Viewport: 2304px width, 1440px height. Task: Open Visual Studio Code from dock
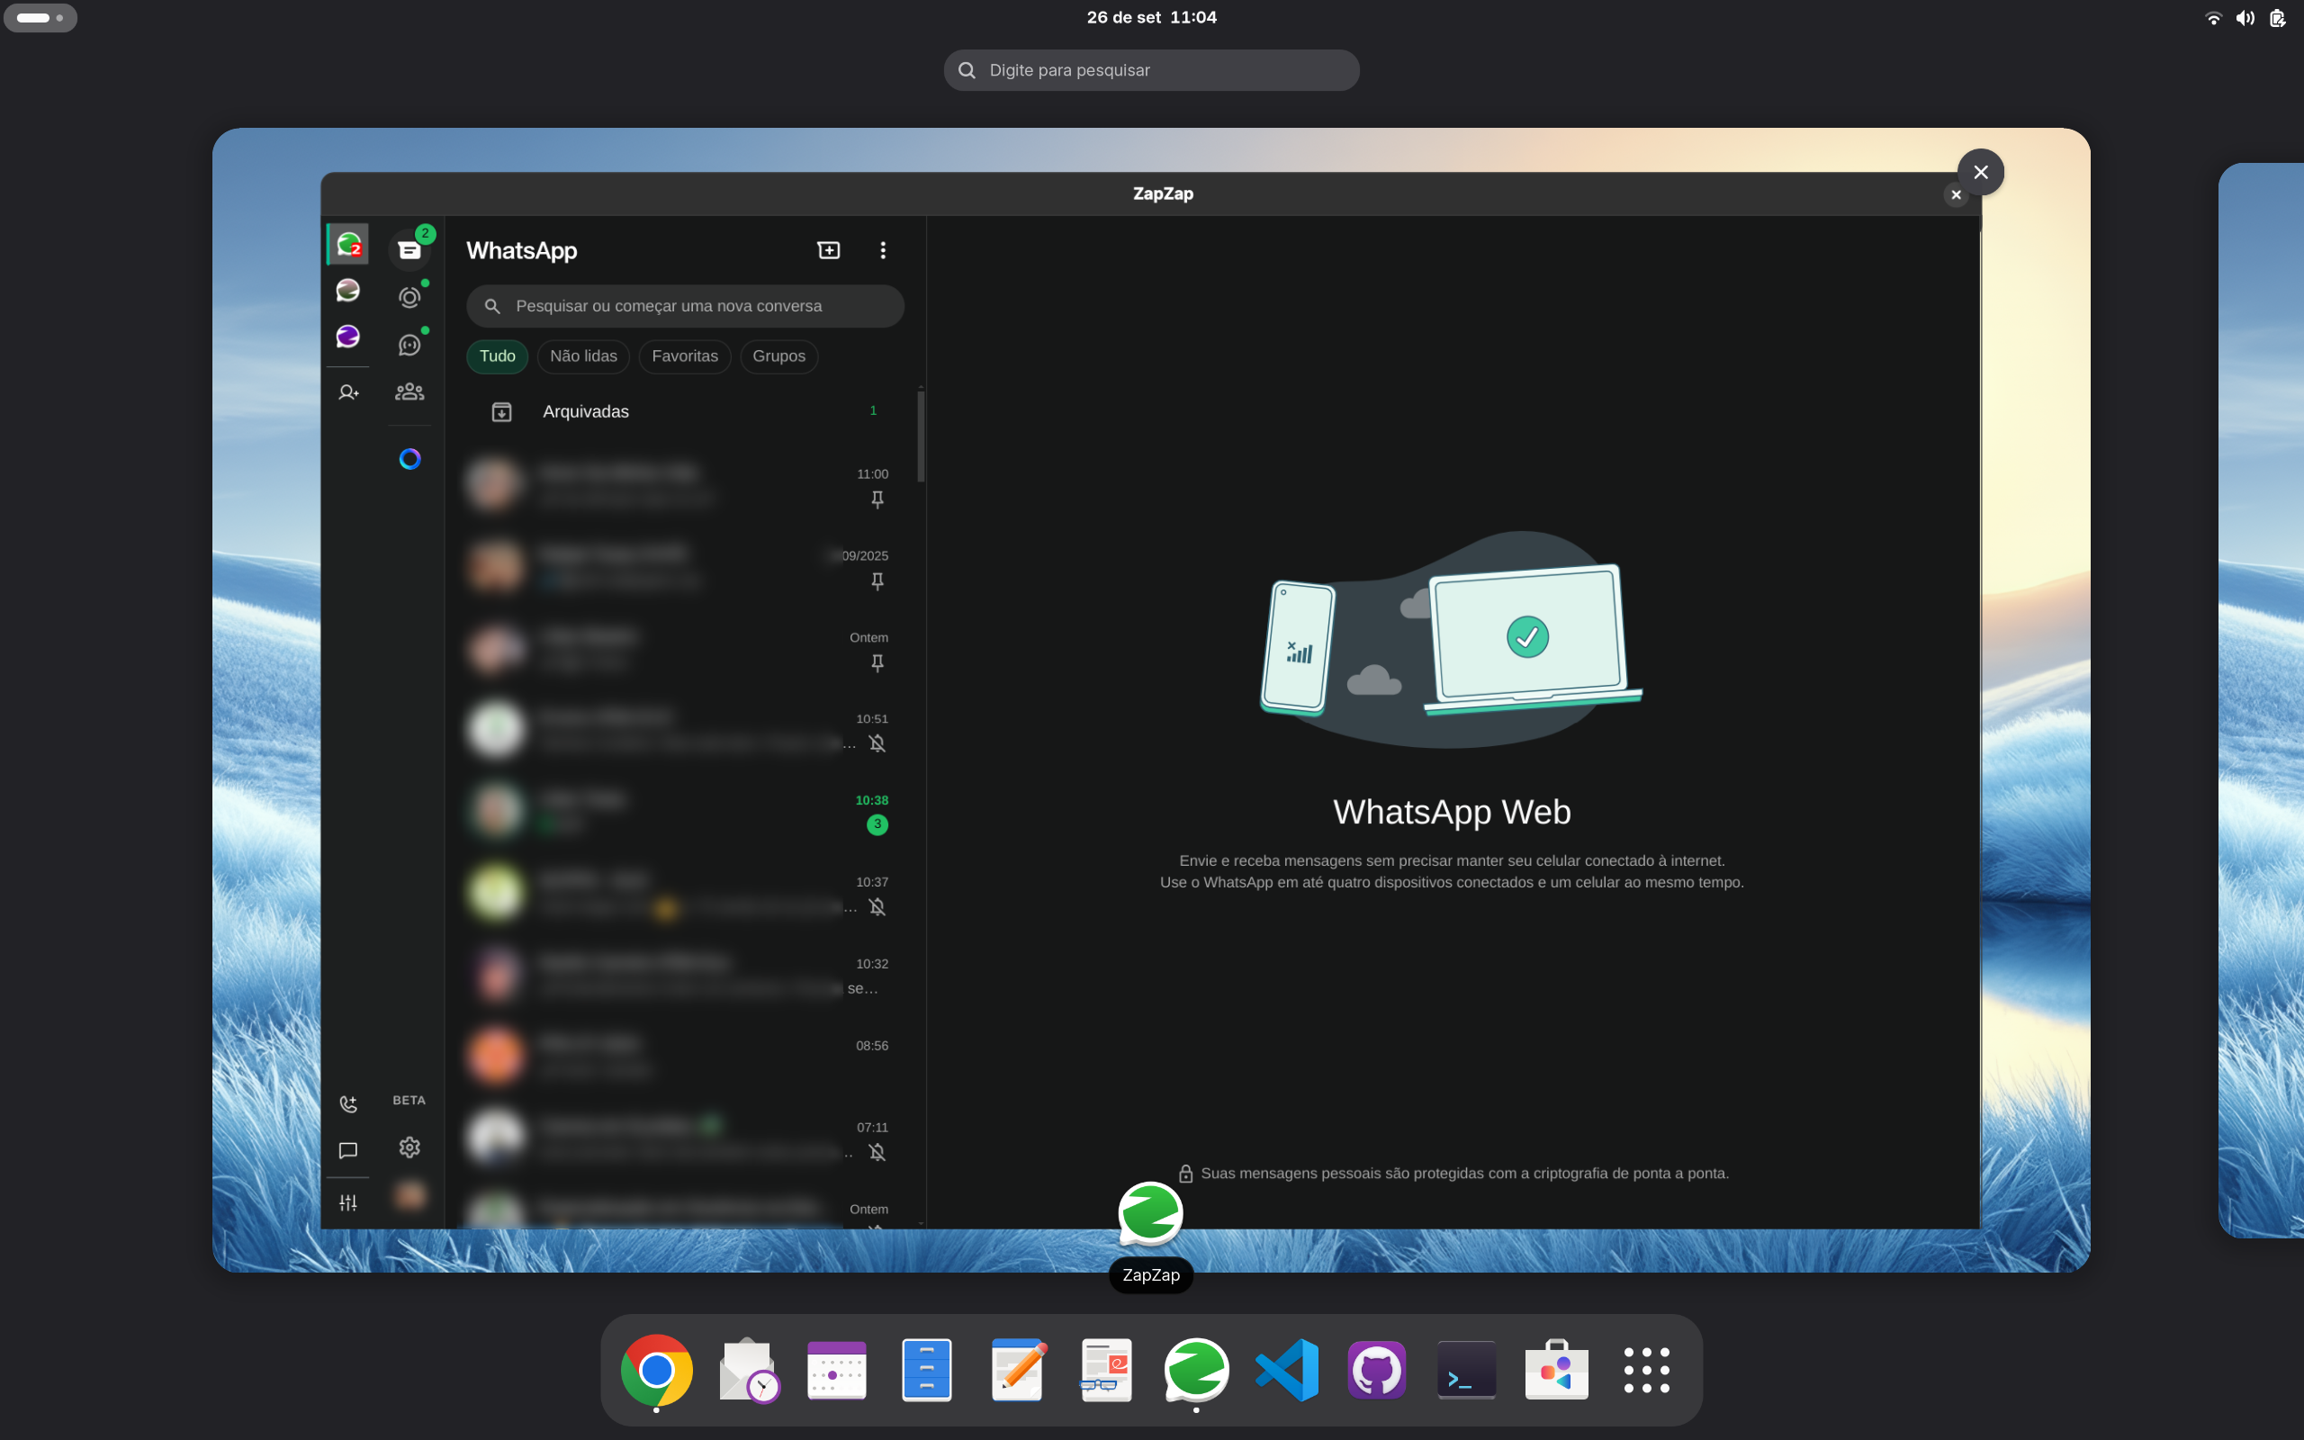(x=1286, y=1371)
